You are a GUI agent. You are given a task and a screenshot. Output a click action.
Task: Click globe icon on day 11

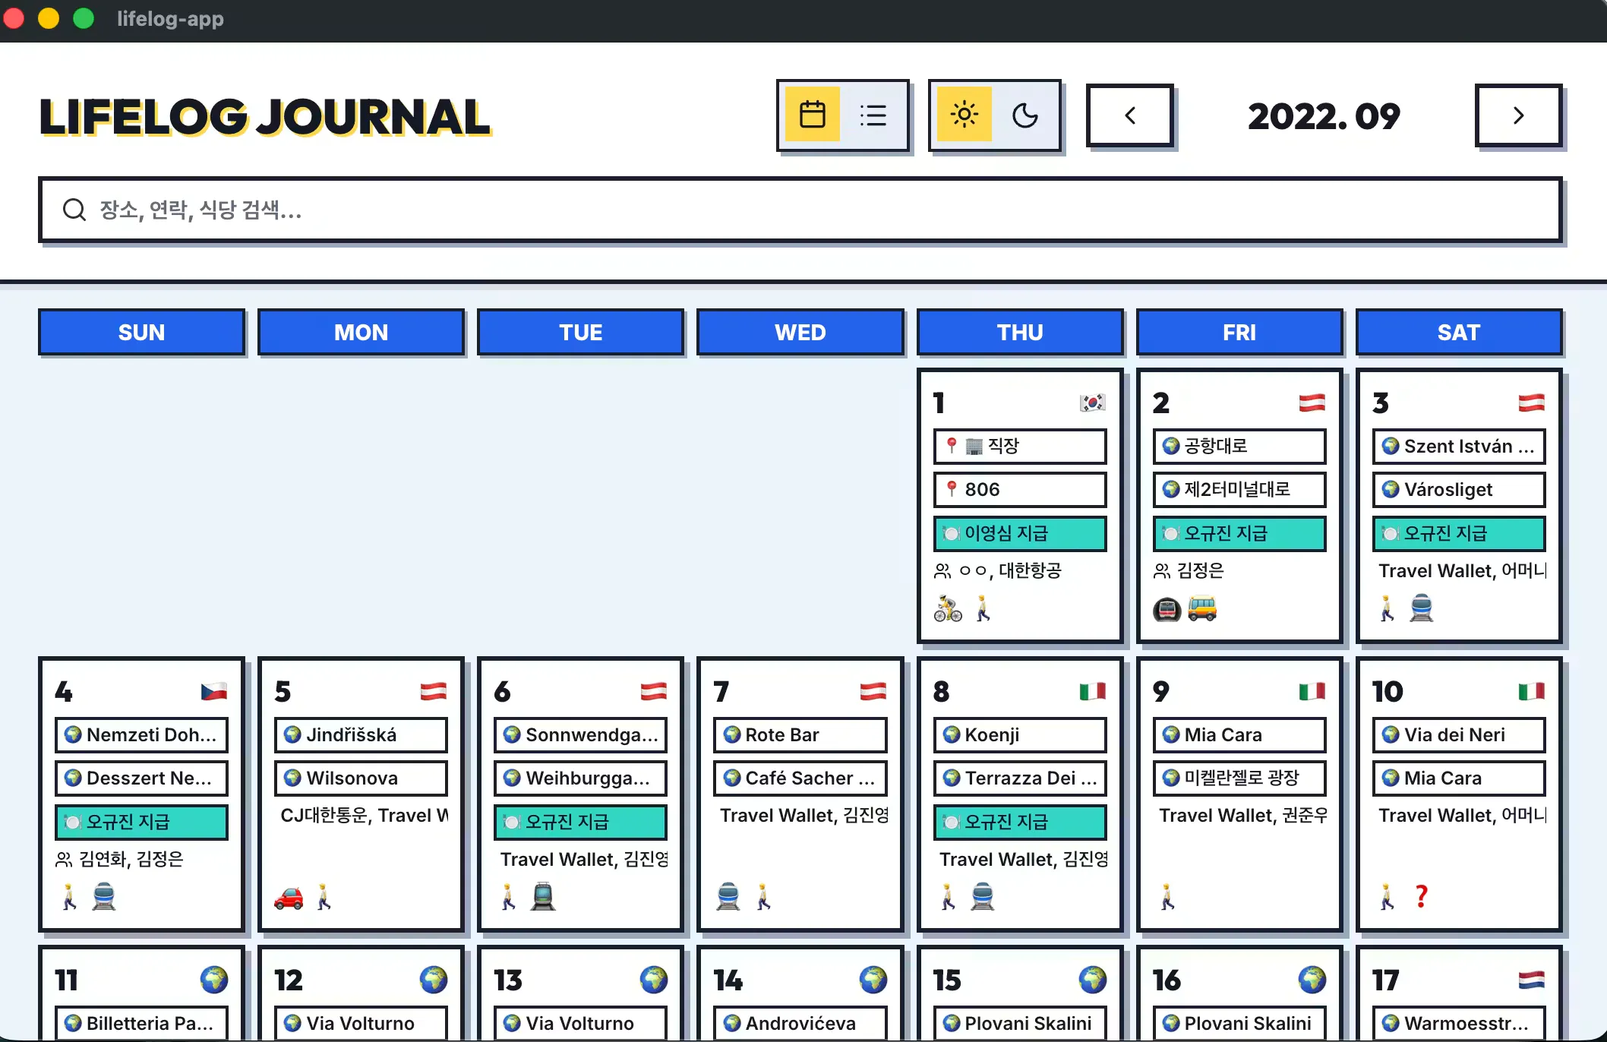(x=213, y=980)
